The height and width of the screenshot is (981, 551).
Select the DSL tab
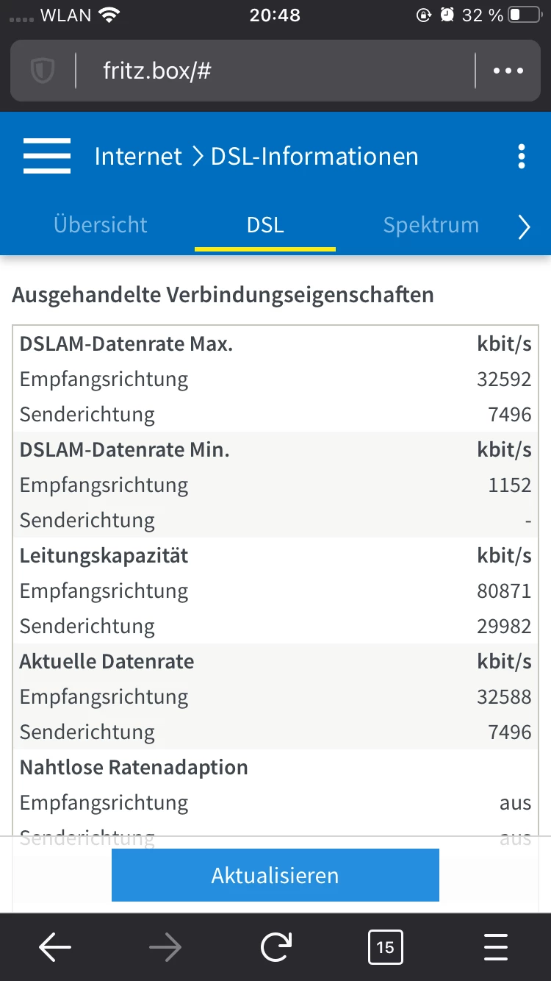265,225
